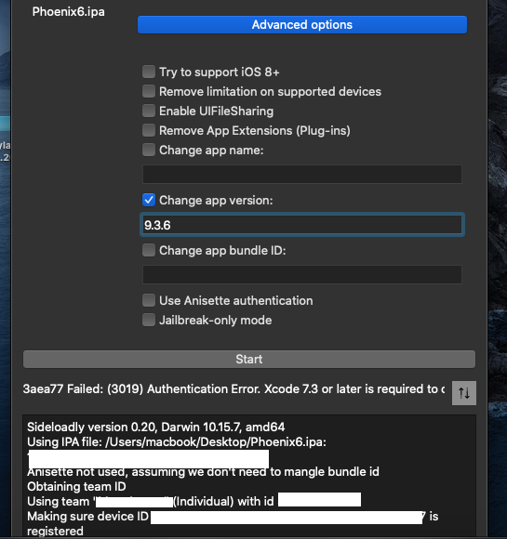Click the Using IPA file log line
Image resolution: width=507 pixels, height=539 pixels.
point(177,441)
